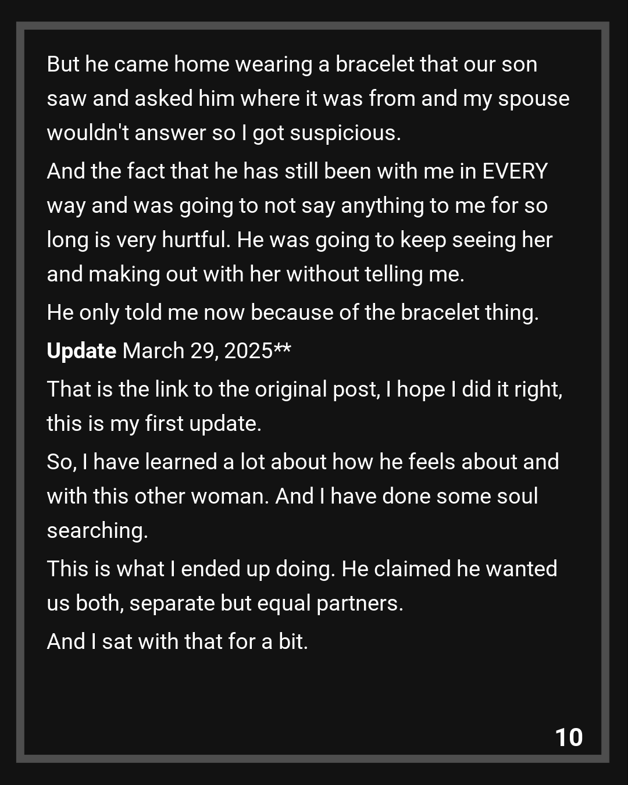The width and height of the screenshot is (628, 785).
Task: Click the double asterisks after 2025
Action: coord(283,350)
